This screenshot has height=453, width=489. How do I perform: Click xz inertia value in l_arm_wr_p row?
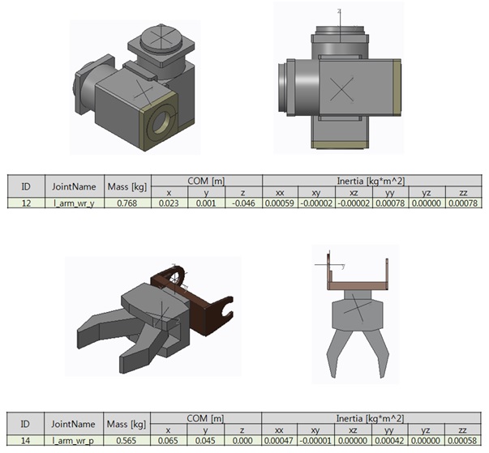coord(353,441)
